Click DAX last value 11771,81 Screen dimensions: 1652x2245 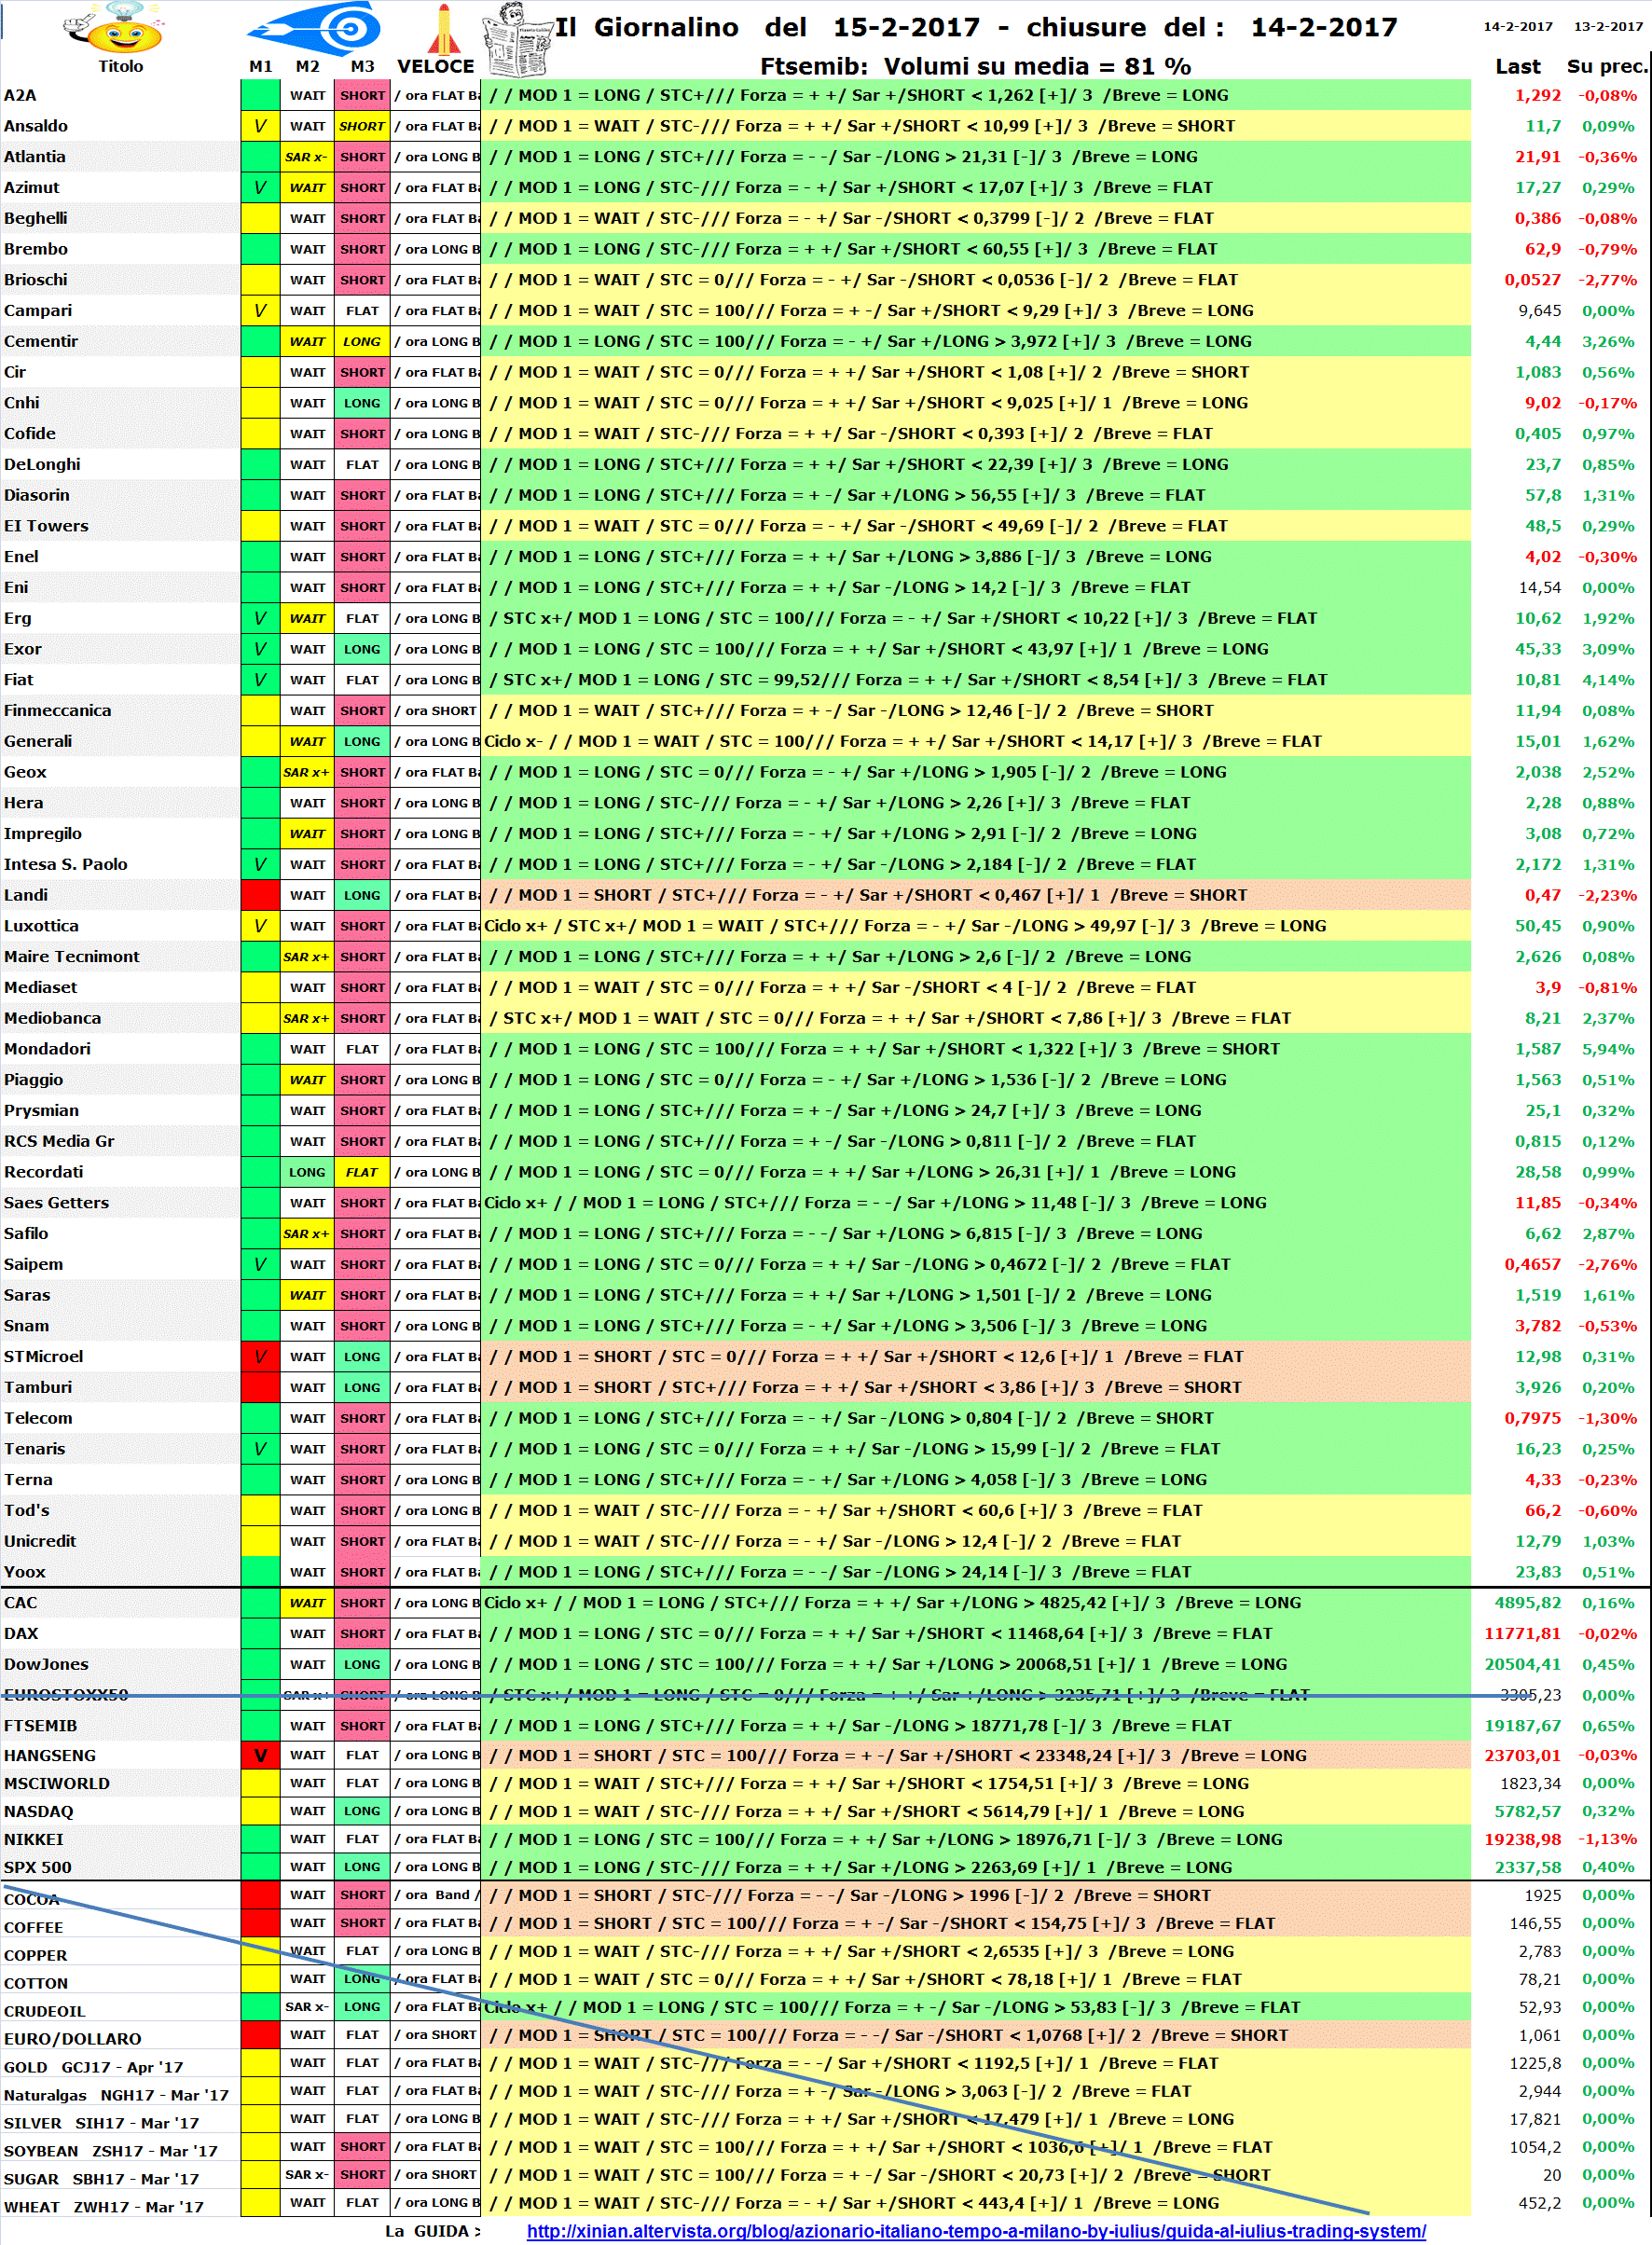coord(1522,1633)
